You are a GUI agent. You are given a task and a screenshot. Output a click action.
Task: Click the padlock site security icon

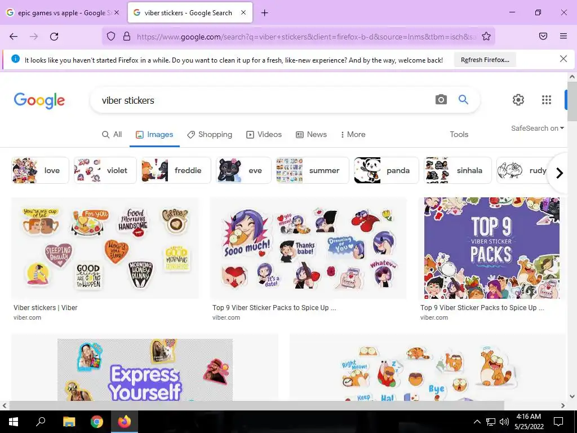pos(127,37)
